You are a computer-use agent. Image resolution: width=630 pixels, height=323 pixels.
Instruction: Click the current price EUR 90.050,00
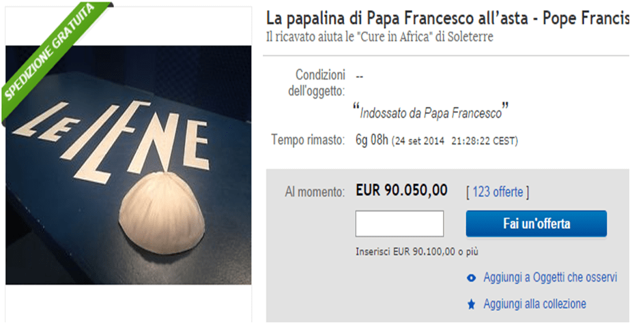[x=401, y=191]
